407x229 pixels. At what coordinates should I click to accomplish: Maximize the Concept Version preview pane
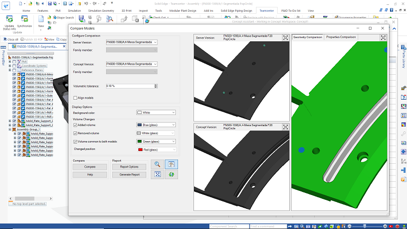pyautogui.click(x=285, y=127)
